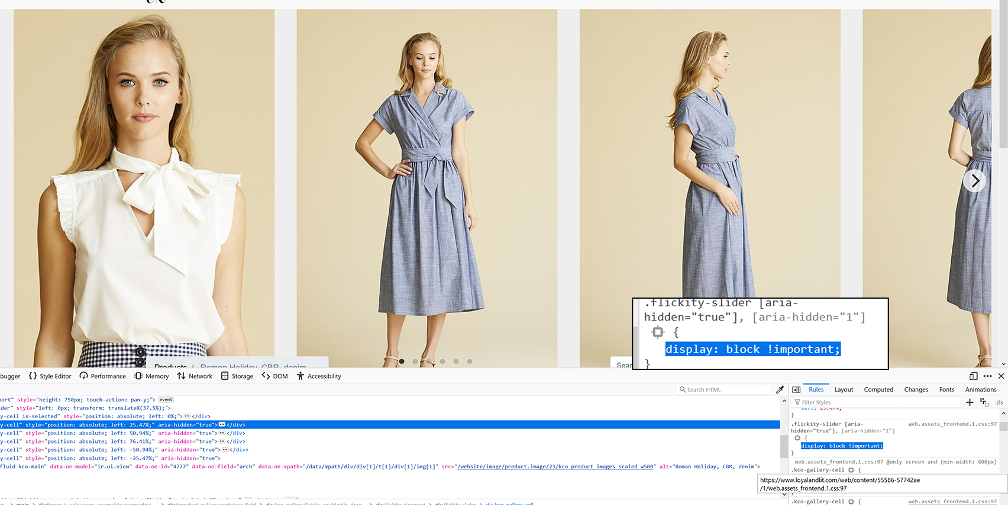Screen dimensions: 1008x505
Task: Select the sixth carousel dot
Action: click(470, 361)
